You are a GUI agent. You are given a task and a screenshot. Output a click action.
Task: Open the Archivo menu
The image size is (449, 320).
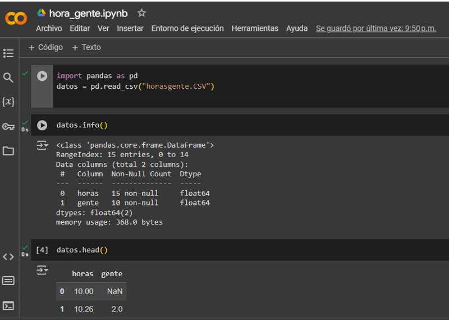(x=49, y=29)
